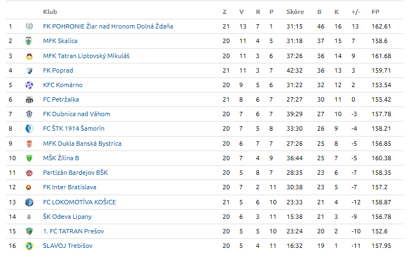Image resolution: width=408 pixels, height=264 pixels.
Task: Click the +/- column header
Action: (x=355, y=12)
